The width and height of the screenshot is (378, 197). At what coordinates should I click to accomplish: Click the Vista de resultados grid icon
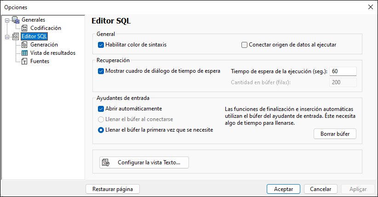pos(24,53)
